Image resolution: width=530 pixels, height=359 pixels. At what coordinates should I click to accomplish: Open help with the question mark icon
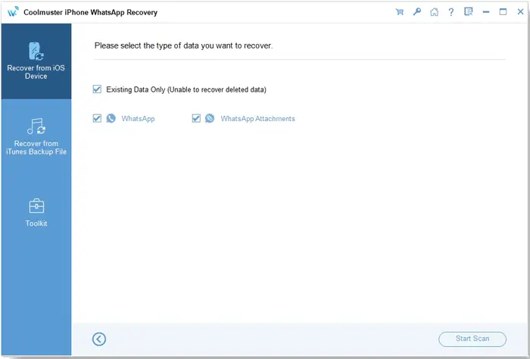pyautogui.click(x=451, y=12)
